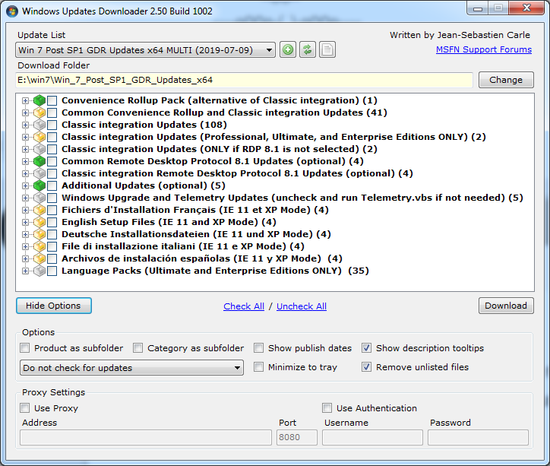Screen dimensions: 550x466
Task: Expand Common Remote Desktop Protocol 8.1 Updates
Action: (26, 161)
